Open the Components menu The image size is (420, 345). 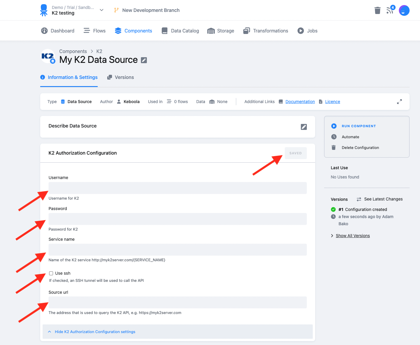point(133,31)
